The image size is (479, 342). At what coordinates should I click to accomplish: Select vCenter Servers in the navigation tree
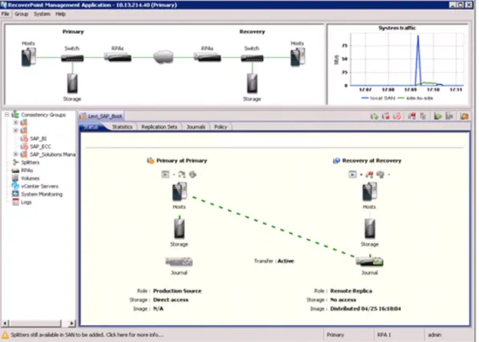tap(39, 187)
